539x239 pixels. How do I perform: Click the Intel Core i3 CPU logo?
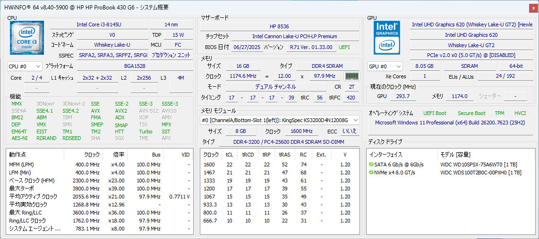click(27, 38)
